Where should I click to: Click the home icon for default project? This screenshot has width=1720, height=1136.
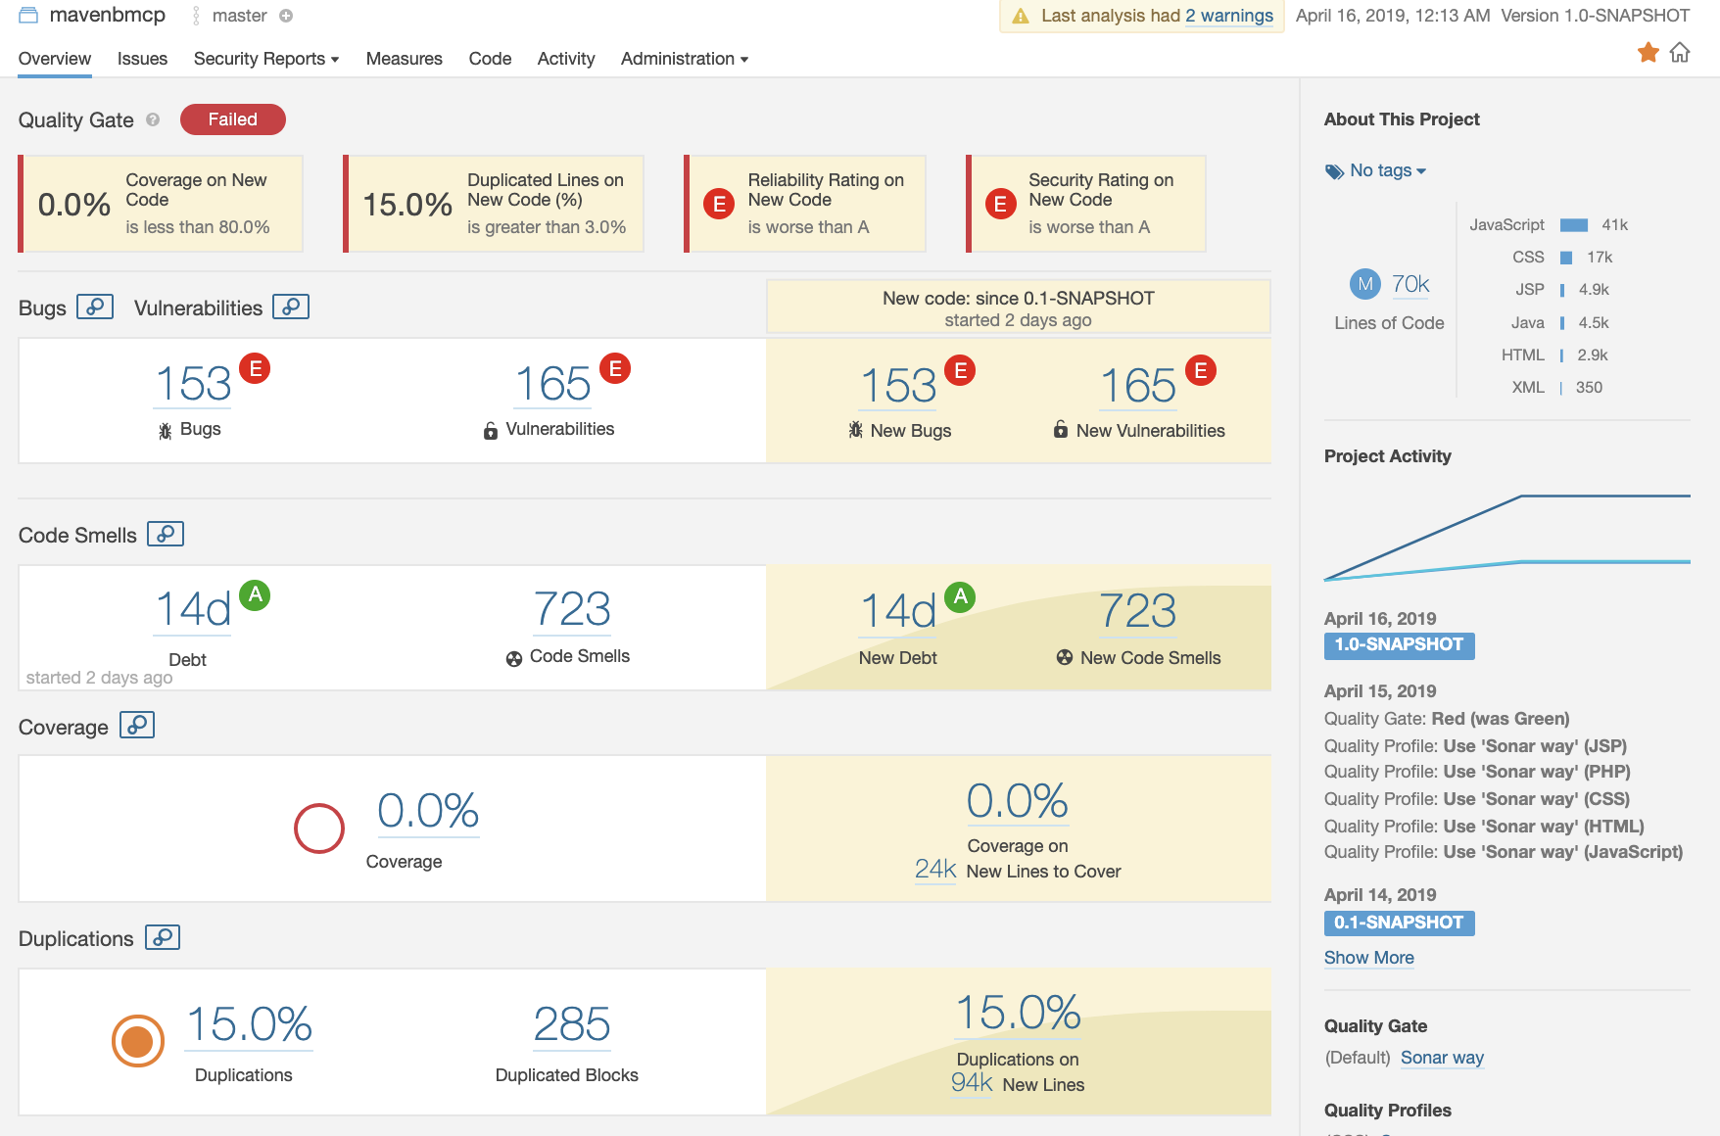pos(1680,53)
